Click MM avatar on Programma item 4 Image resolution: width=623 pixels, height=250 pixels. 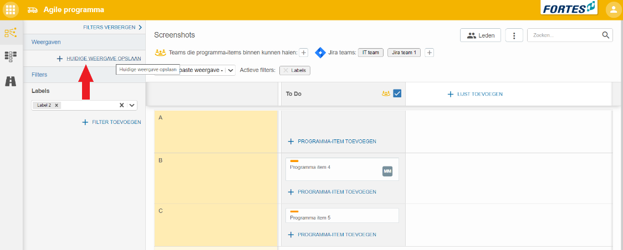pos(387,171)
